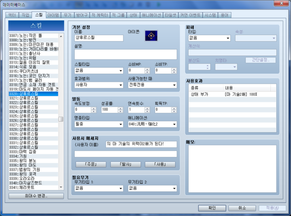
Task: Select skill 3321 in the list
Action: [x=34, y=98]
